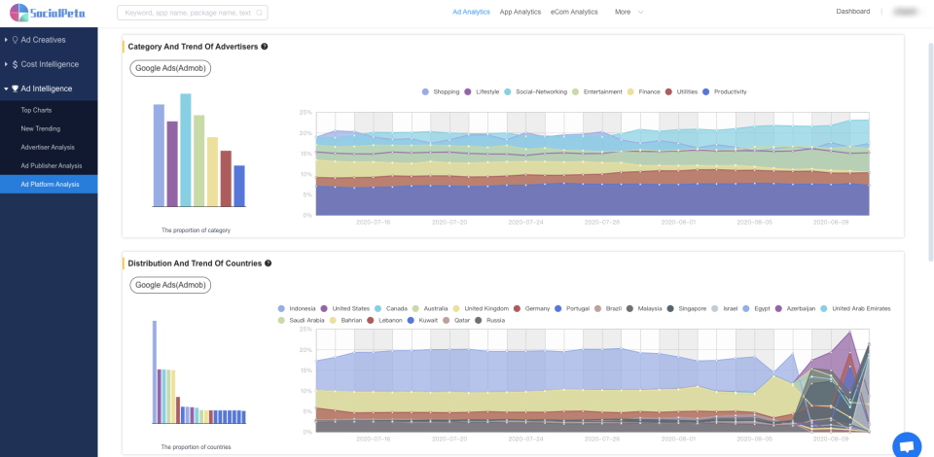Open Advertiser Analysis in sidebar
Image resolution: width=934 pixels, height=457 pixels.
tap(49, 147)
